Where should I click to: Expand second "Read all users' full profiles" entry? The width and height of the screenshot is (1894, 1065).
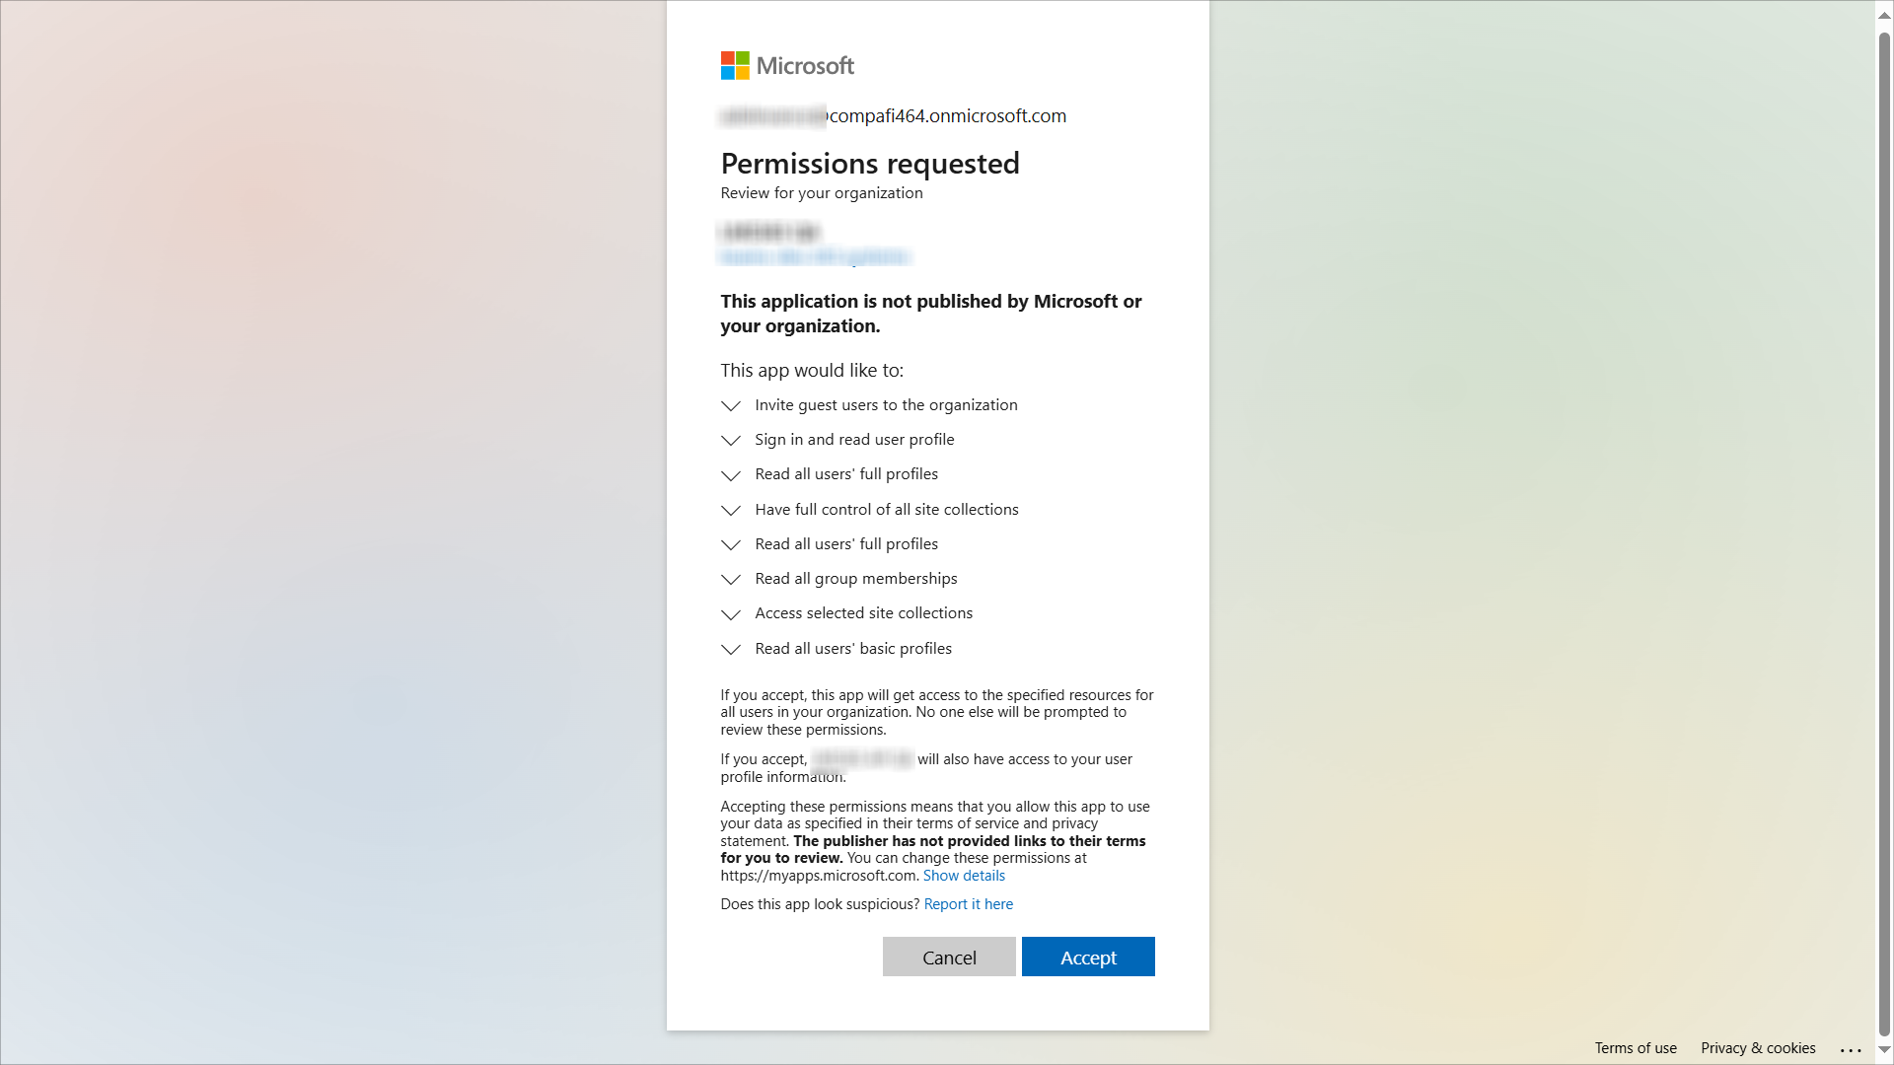click(x=731, y=545)
